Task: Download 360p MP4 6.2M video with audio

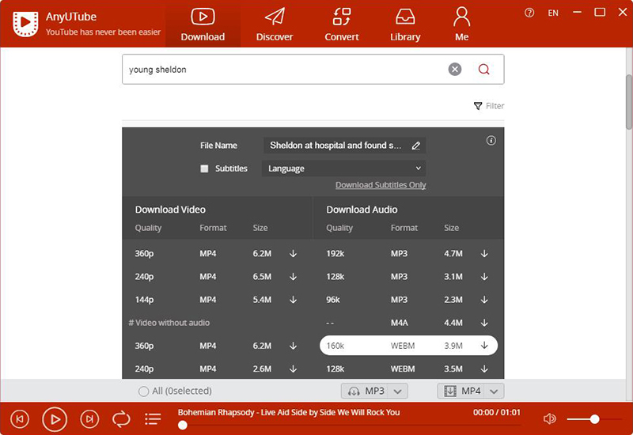Action: (293, 253)
